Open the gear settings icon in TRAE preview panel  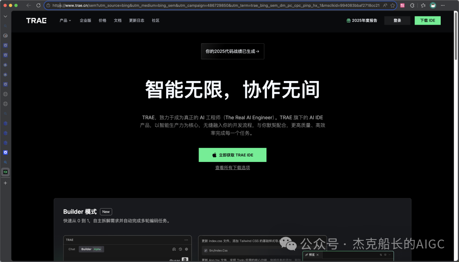pyautogui.click(x=187, y=249)
